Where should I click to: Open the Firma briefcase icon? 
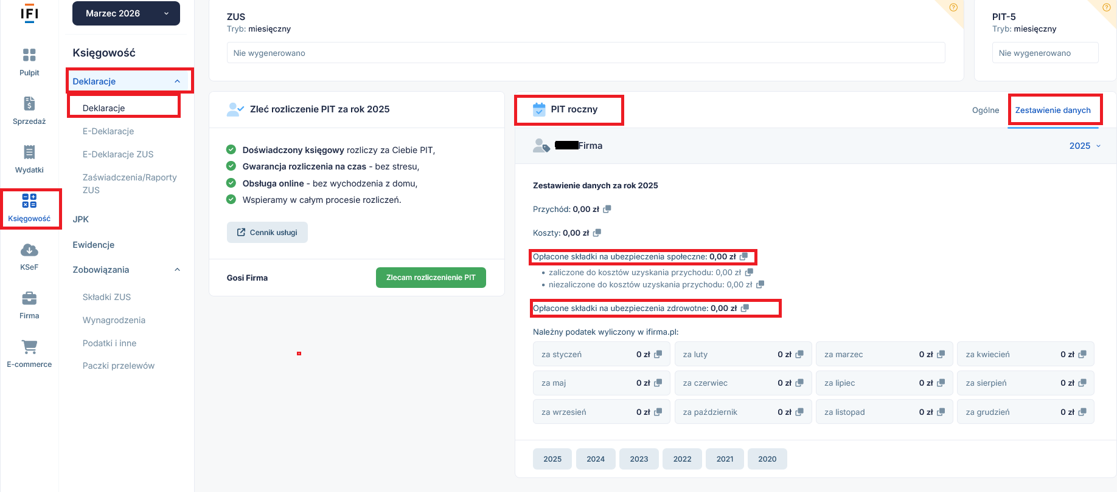click(29, 299)
